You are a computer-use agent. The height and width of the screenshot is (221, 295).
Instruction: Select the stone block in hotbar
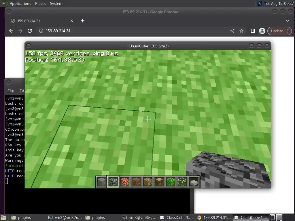(x=101, y=182)
